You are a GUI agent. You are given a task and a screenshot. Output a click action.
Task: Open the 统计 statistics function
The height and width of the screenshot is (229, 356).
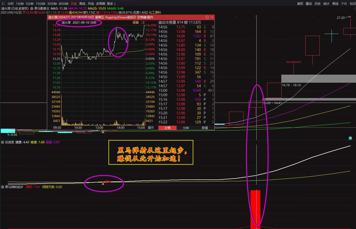pyautogui.click(x=326, y=4)
